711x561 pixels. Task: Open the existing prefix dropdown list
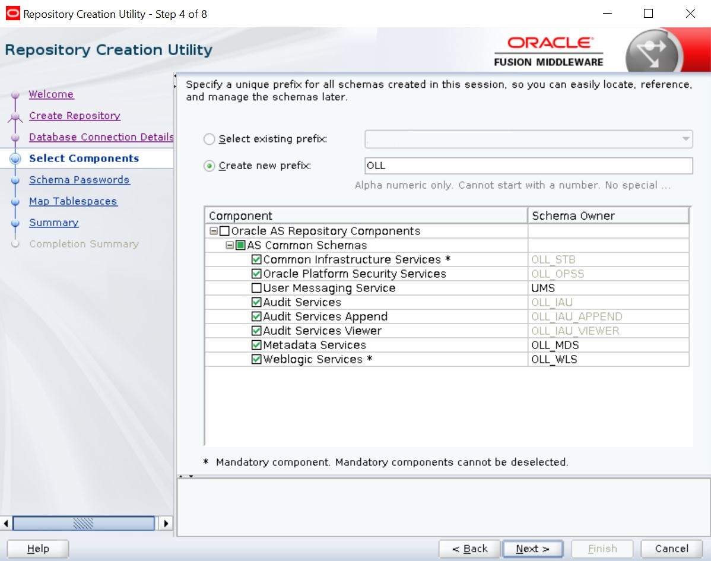[x=686, y=140]
